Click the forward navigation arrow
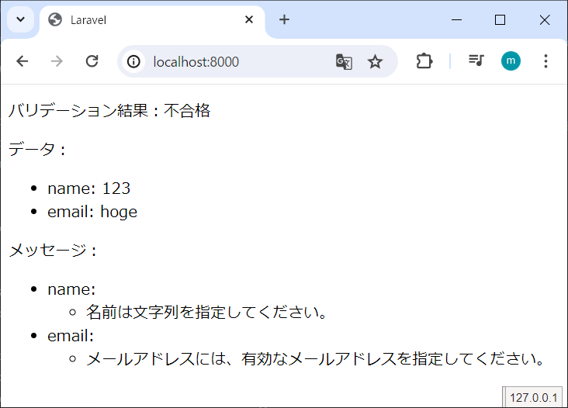This screenshot has width=568, height=408. tap(57, 61)
